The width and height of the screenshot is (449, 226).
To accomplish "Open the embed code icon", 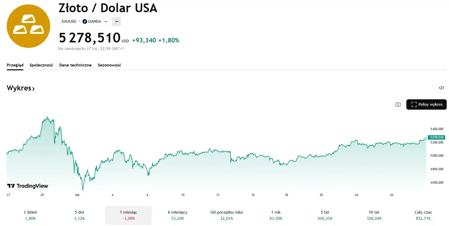I will point(441,88).
